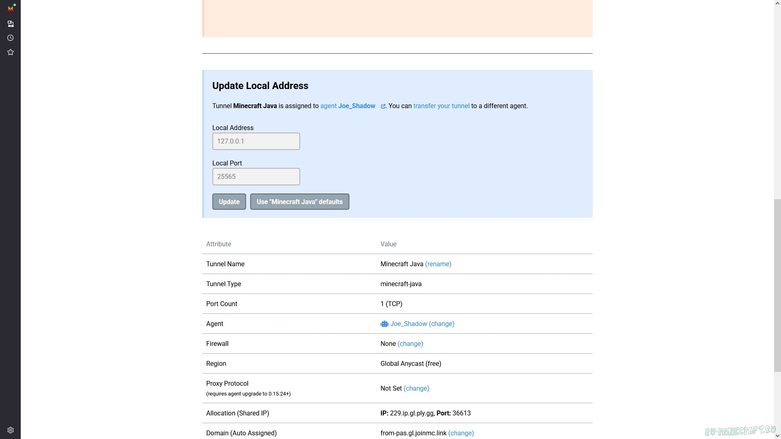Click change link in Agent row
The image size is (781, 439).
[441, 324]
